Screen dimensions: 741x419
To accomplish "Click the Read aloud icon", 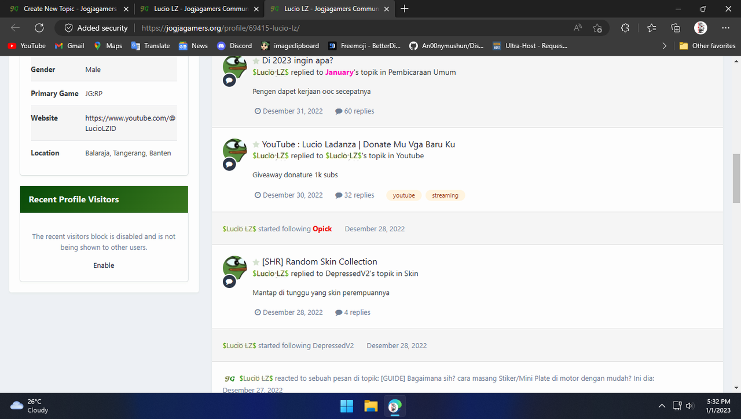I will coord(578,28).
